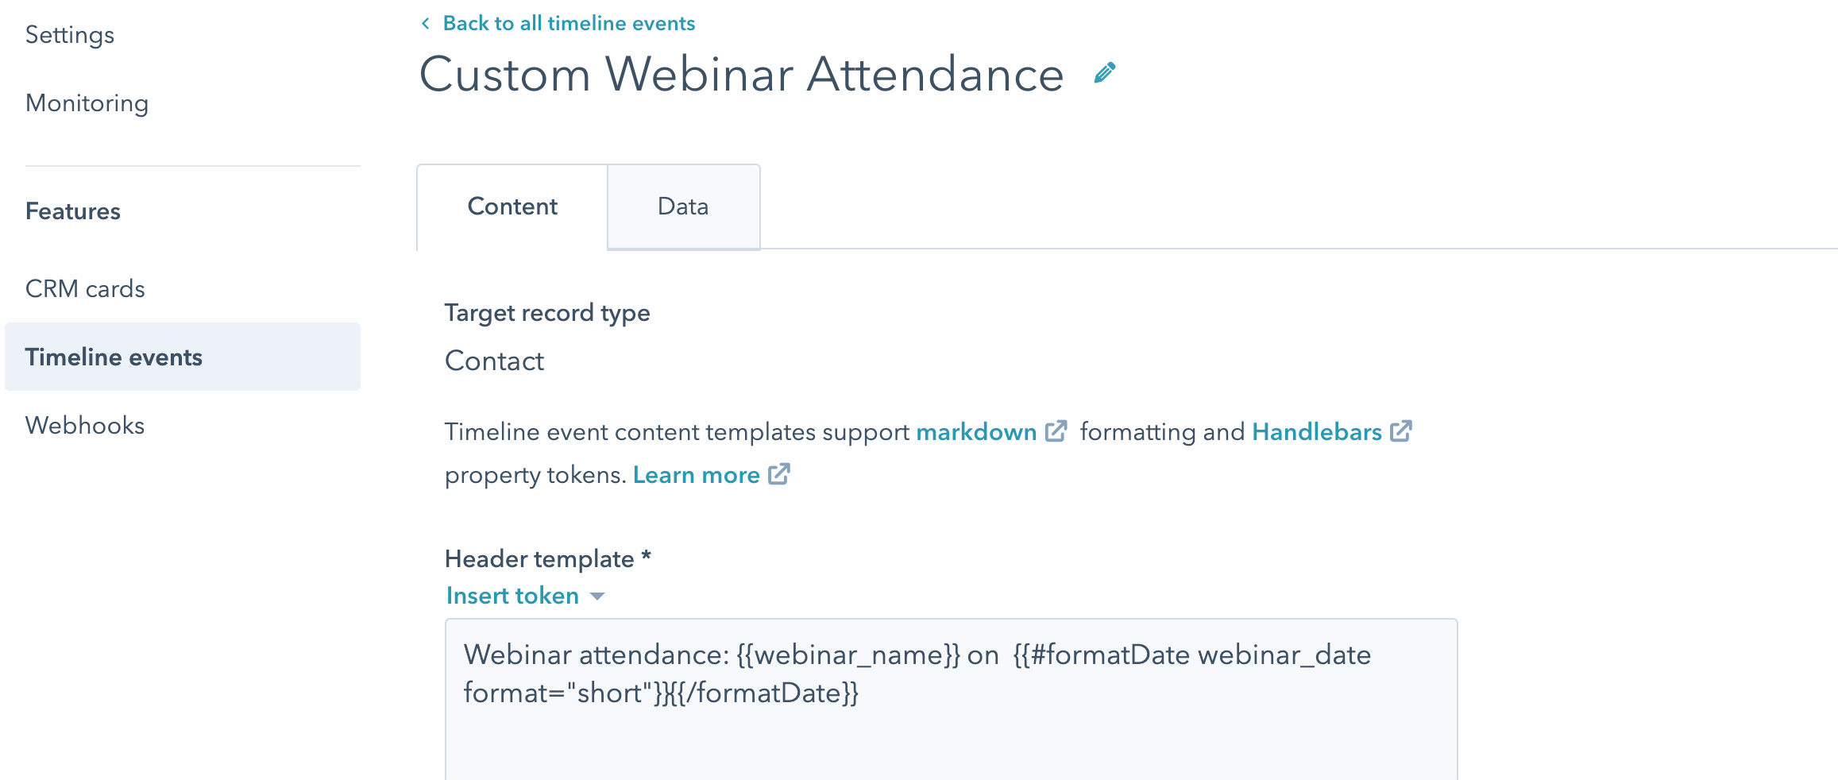
Task: Open Monitoring in the sidebar
Action: pos(87,103)
